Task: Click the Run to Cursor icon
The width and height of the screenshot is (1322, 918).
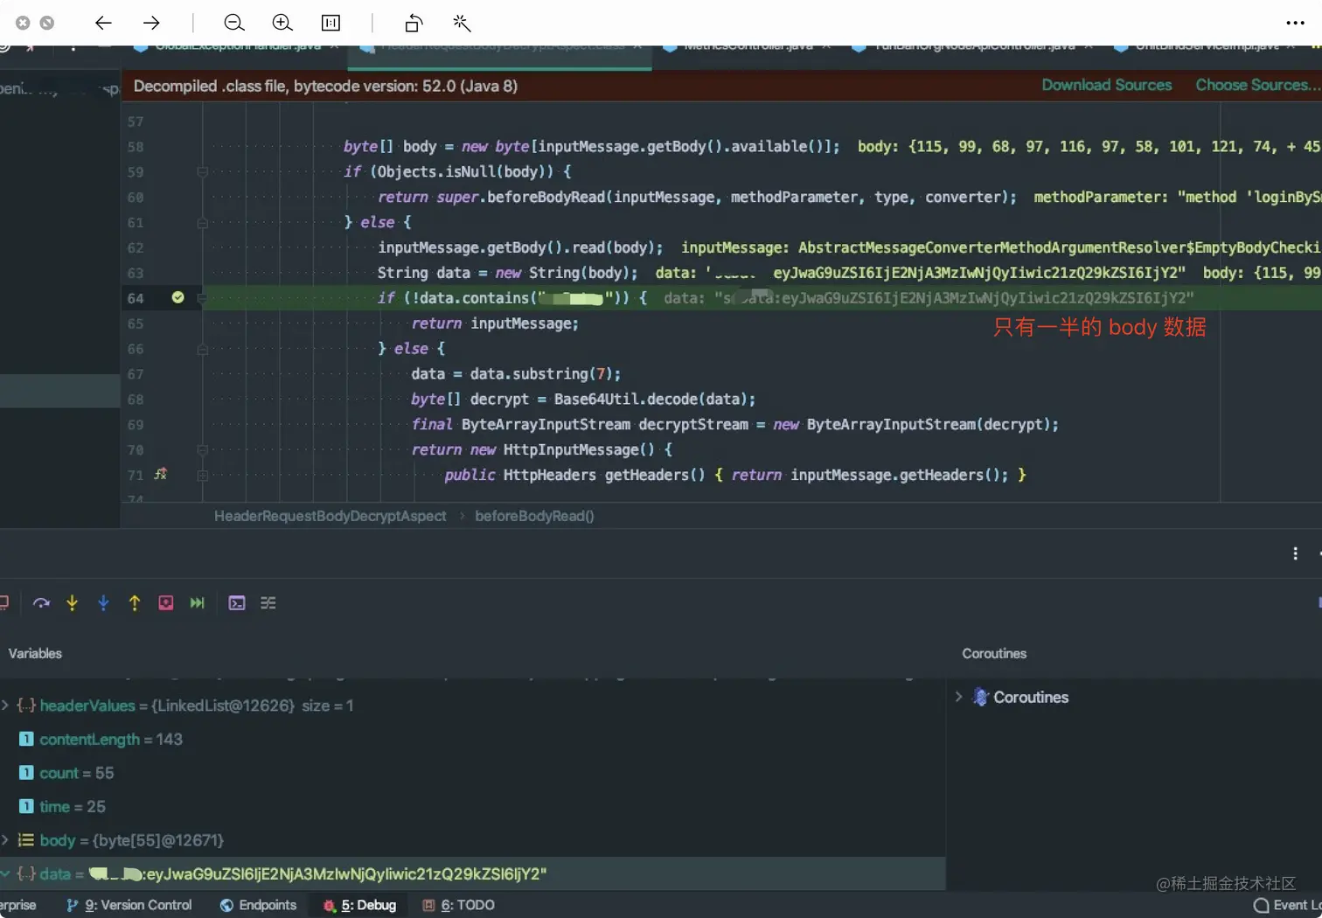Action: 198,603
